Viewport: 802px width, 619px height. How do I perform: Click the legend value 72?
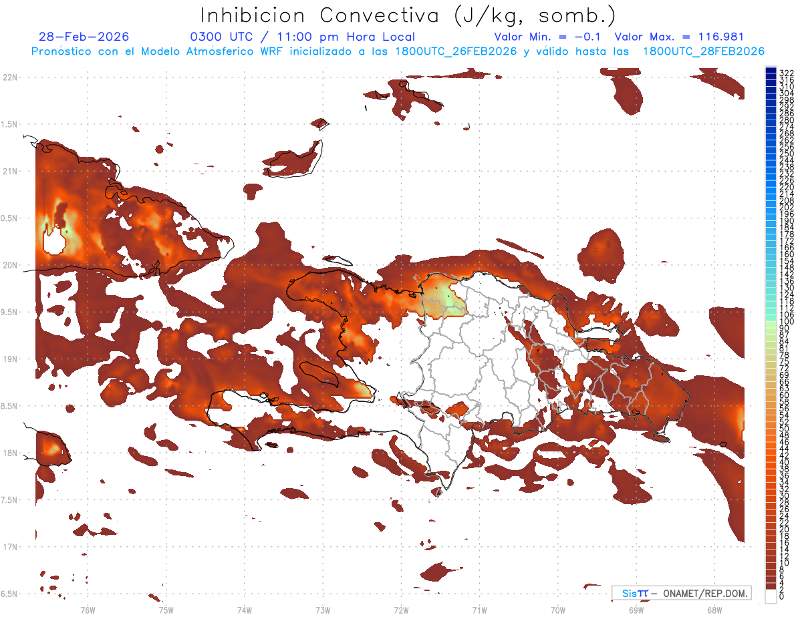coord(784,369)
